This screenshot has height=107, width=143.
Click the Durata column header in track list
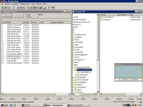pos(27,23)
